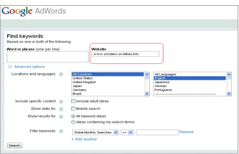Enable Mobile search checkbox
Viewport: 239px width, 154px height.
pyautogui.click(x=73, y=109)
